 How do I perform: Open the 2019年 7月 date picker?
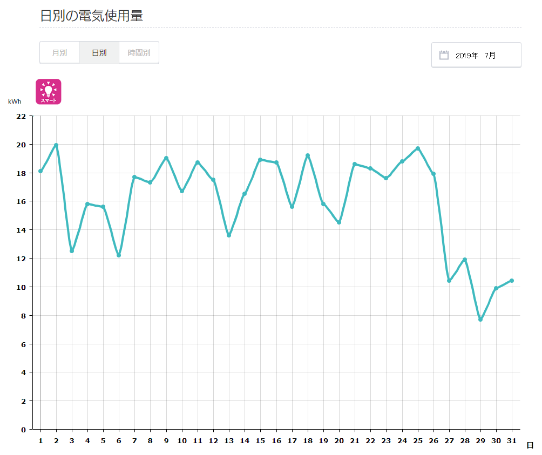pyautogui.click(x=476, y=55)
